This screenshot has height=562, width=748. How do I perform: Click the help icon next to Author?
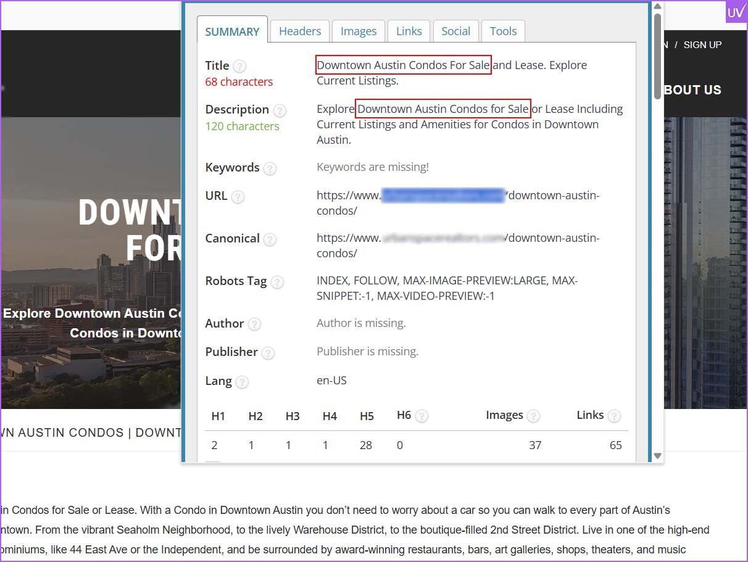[254, 324]
